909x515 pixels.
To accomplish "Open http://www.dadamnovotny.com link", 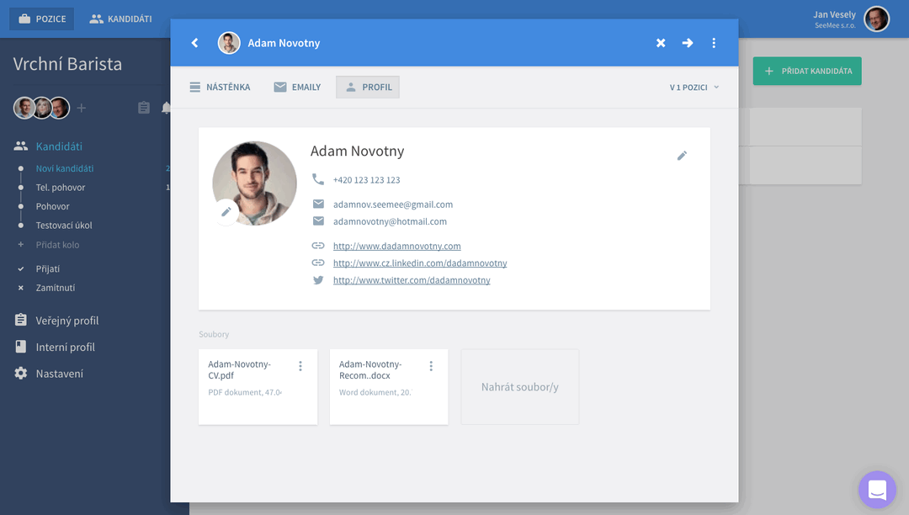I will click(397, 246).
